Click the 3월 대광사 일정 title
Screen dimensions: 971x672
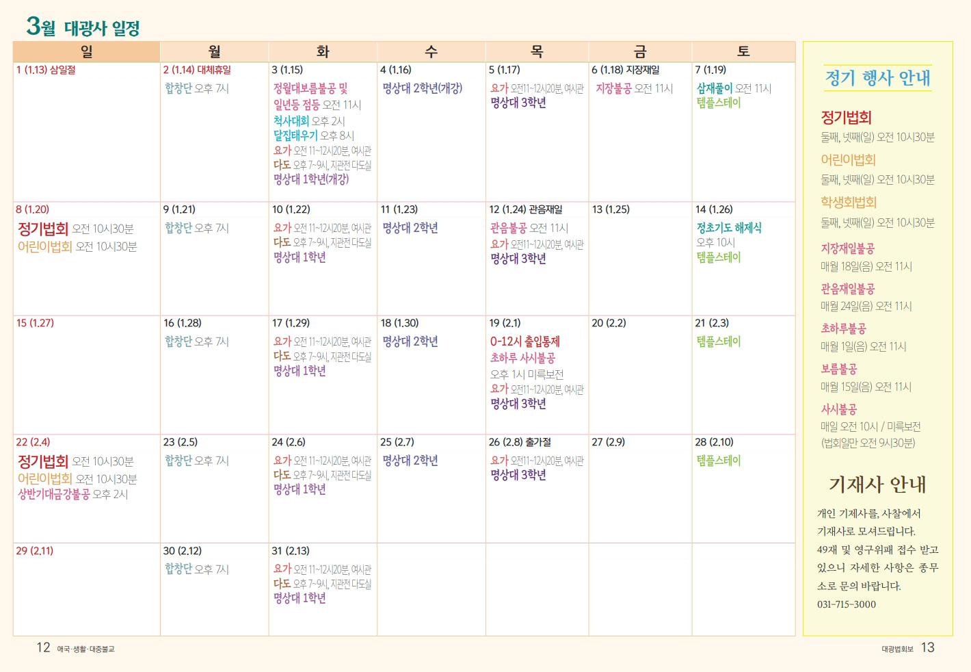(83, 27)
